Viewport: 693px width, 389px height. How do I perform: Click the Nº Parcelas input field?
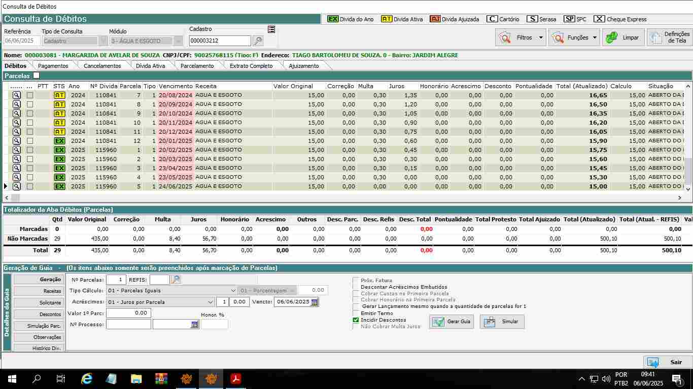(x=116, y=280)
